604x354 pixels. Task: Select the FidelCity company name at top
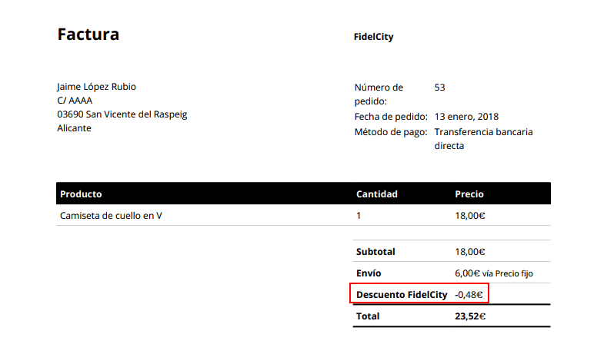pyautogui.click(x=373, y=37)
